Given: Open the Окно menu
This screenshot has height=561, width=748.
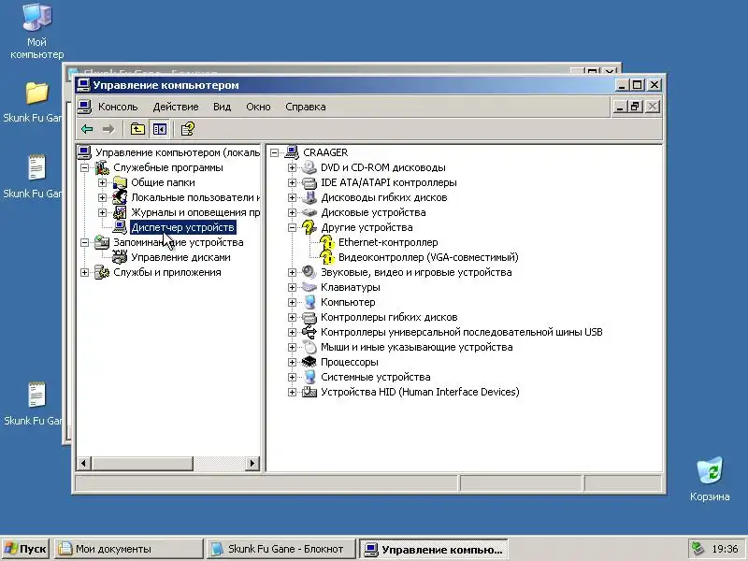Looking at the screenshot, I should point(258,107).
